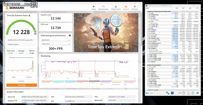Toggle the GPU Temperature blue legend
This screenshot has height=105, width=203.
tap(71, 82)
